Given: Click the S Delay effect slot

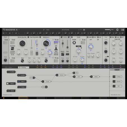Looking at the screenshot, I should tap(117, 77).
